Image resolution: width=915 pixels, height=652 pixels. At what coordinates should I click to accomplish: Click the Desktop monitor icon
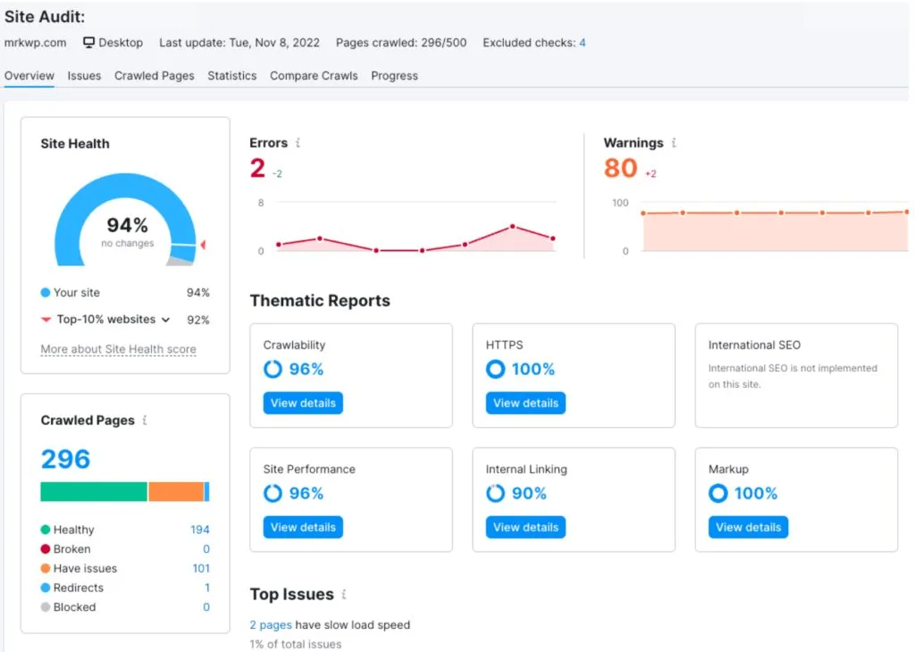[x=88, y=43]
